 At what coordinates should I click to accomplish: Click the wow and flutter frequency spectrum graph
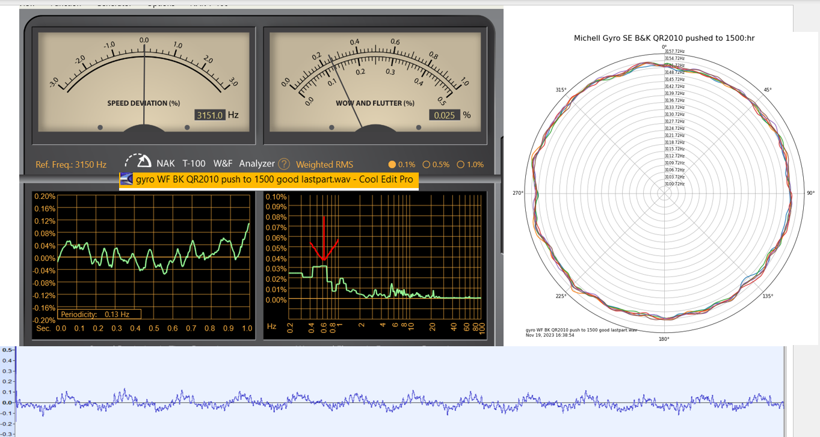click(x=385, y=258)
